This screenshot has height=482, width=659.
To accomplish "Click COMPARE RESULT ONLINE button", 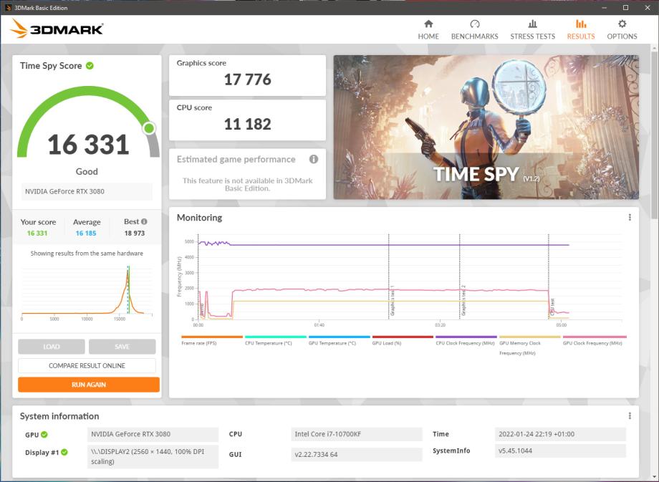I will (87, 365).
